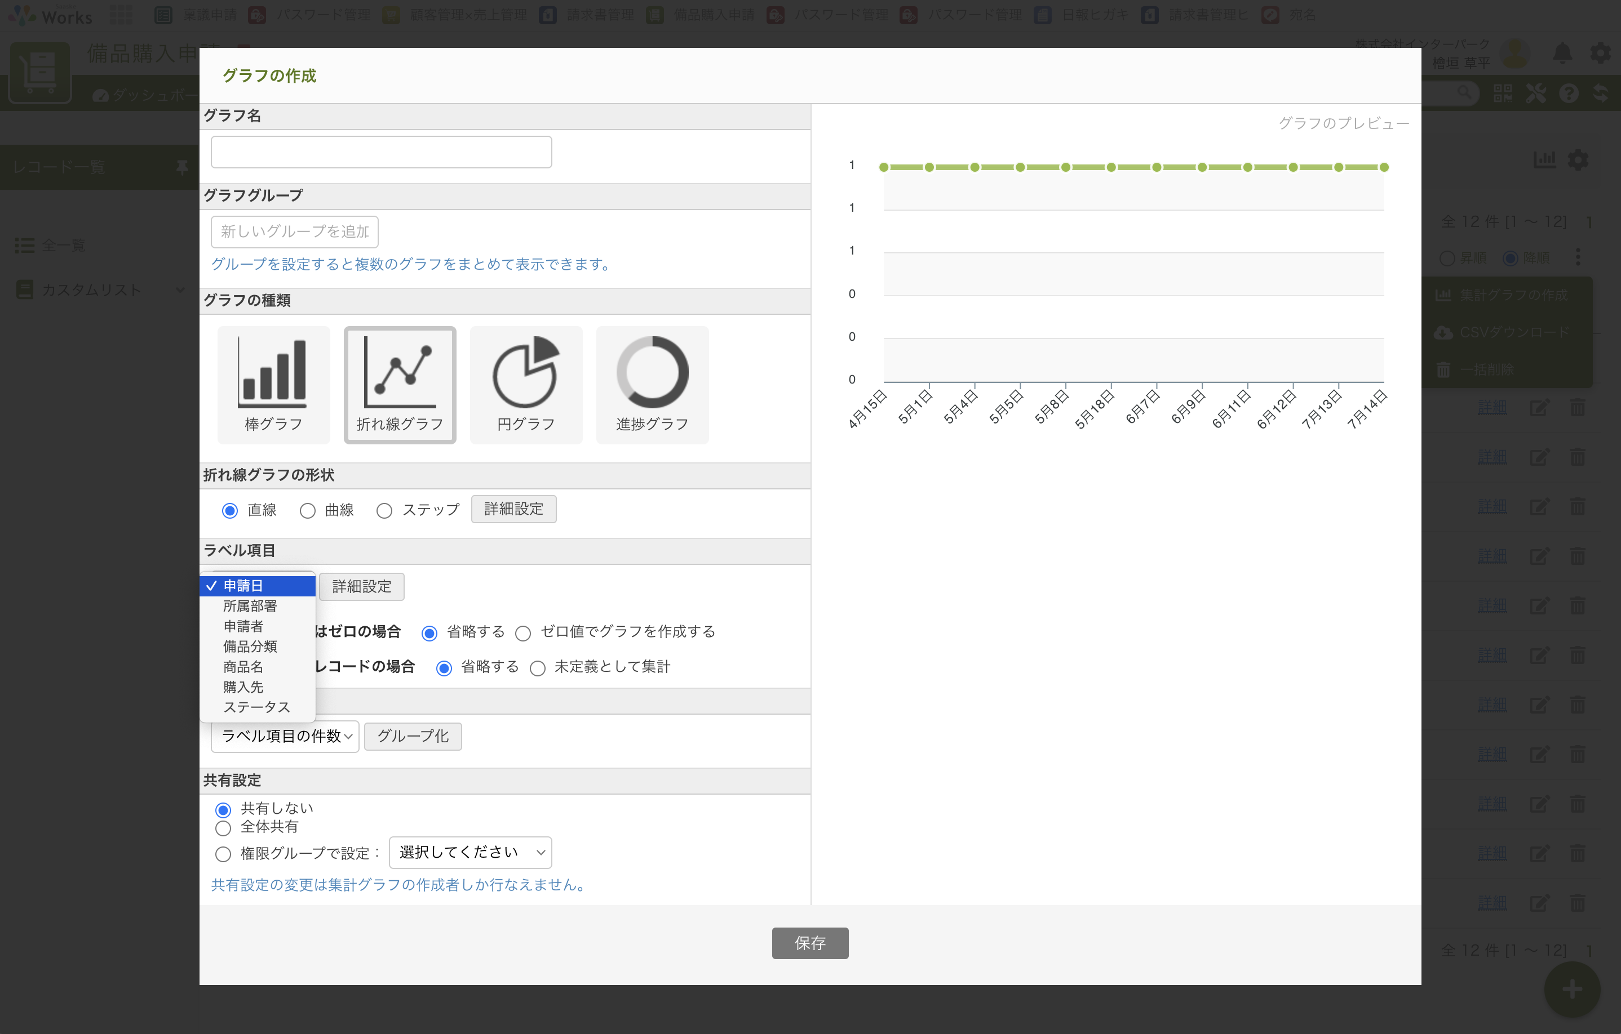Image resolution: width=1621 pixels, height=1034 pixels.
Task: Click the 新しいグループを追加 input field
Action: tap(294, 231)
